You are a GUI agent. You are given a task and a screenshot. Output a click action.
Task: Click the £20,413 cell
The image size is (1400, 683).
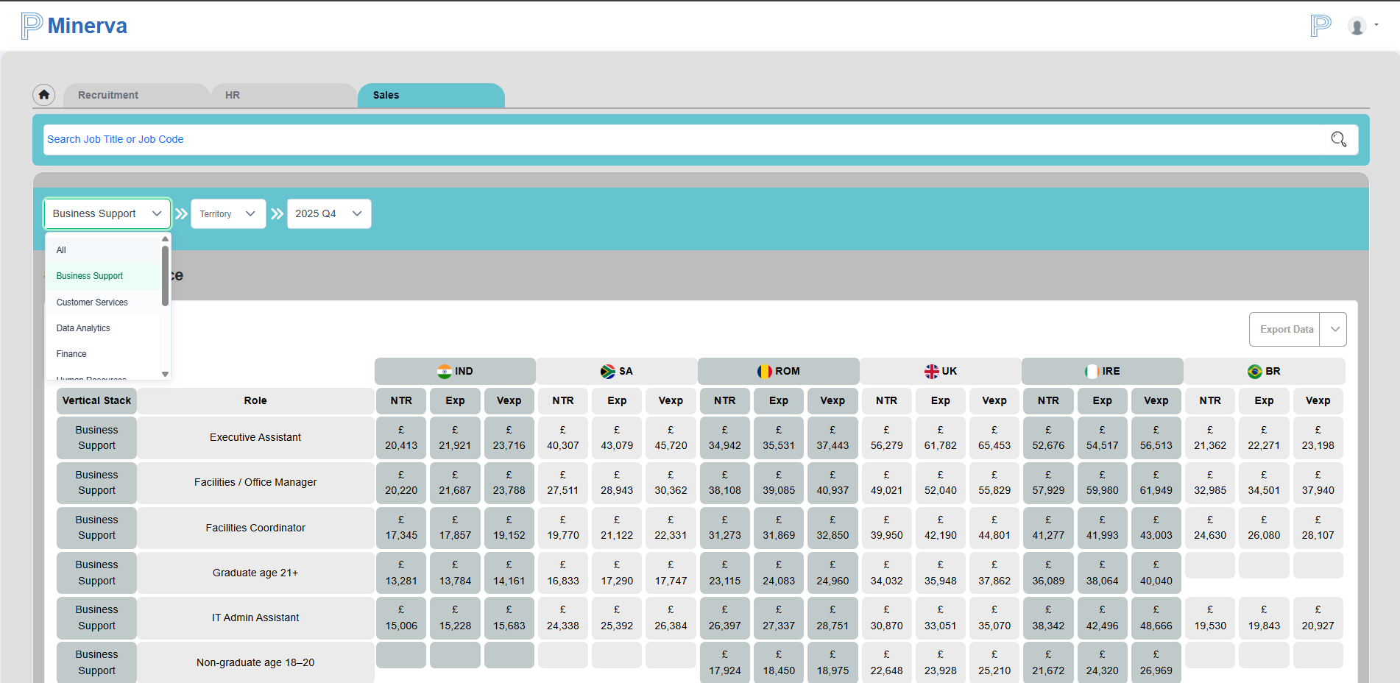[401, 437]
